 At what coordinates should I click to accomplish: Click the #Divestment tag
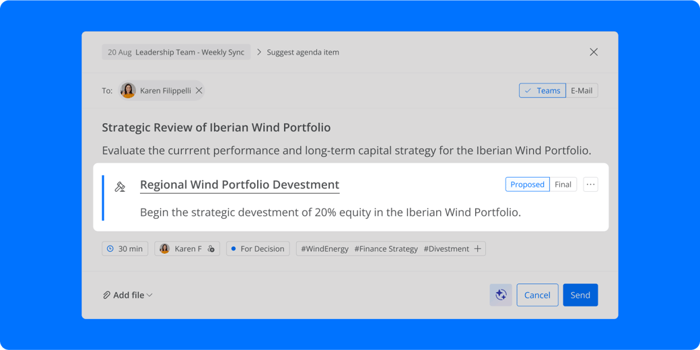pos(446,248)
